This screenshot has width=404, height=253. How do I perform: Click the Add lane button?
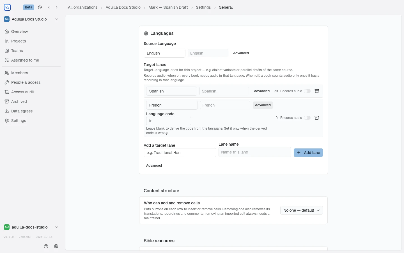click(308, 153)
